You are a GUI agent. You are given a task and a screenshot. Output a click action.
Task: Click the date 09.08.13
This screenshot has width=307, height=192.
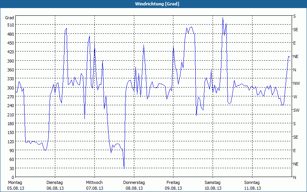click(173, 188)
